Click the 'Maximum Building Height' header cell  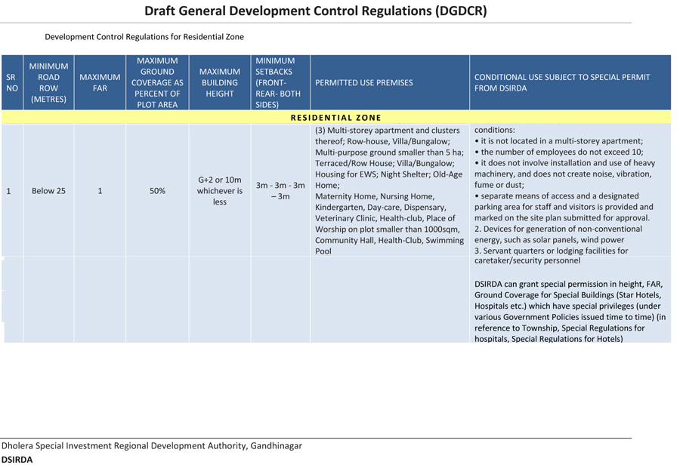219,82
